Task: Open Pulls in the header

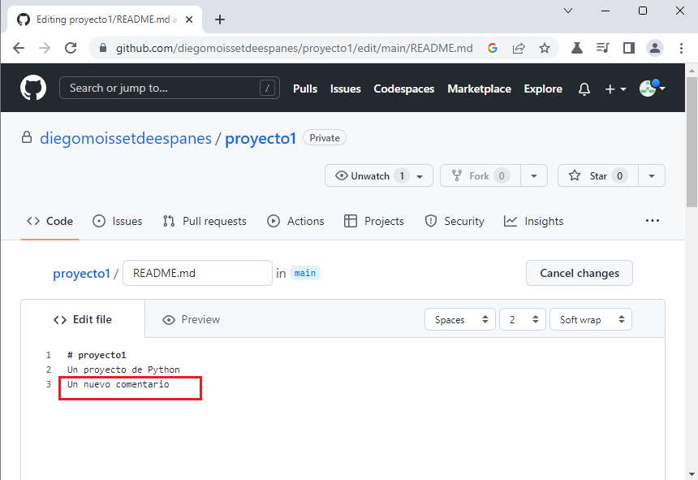Action: coord(305,89)
